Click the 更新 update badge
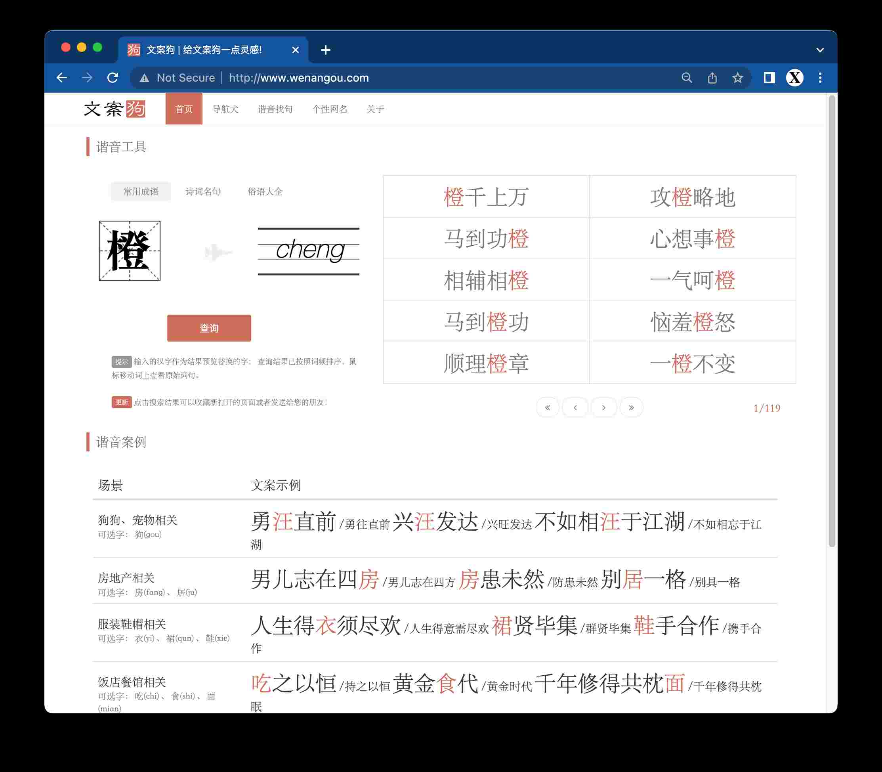Viewport: 882px width, 772px height. tap(122, 402)
